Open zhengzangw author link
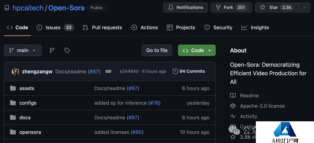The height and width of the screenshot is (143, 314). point(37,71)
